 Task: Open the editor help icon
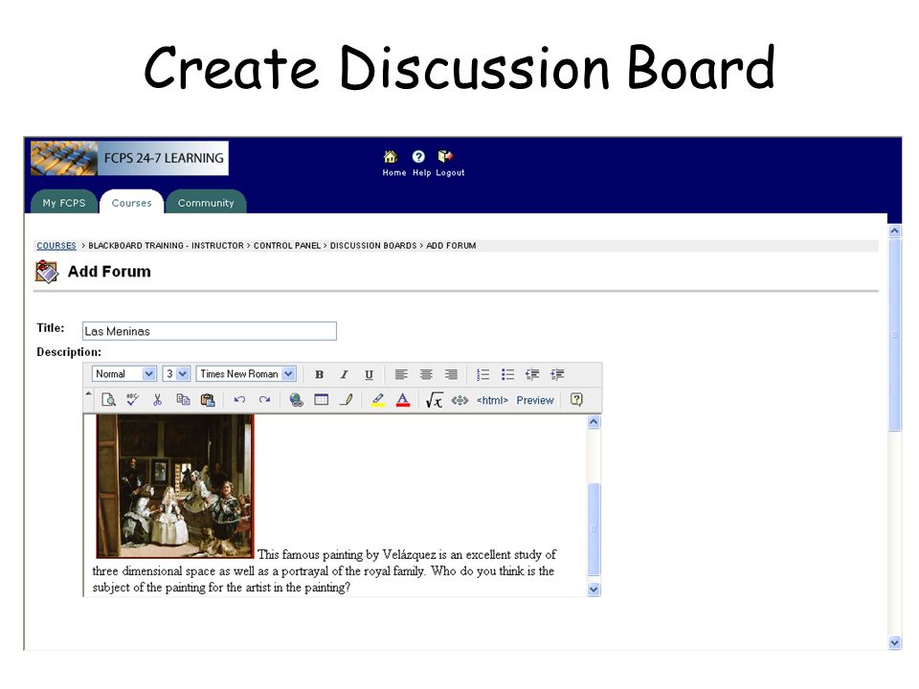pyautogui.click(x=576, y=400)
